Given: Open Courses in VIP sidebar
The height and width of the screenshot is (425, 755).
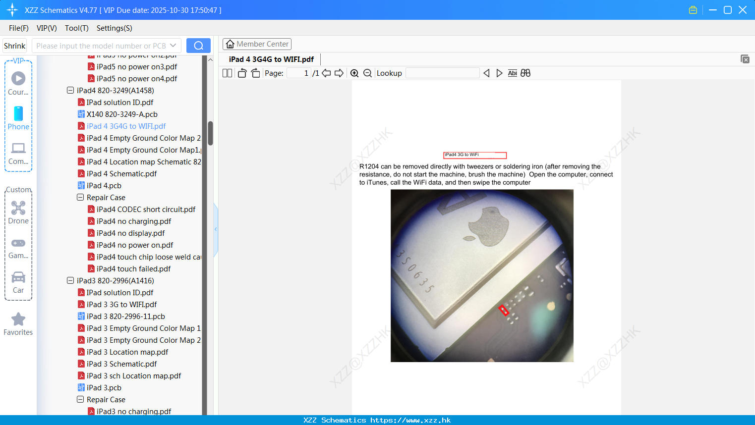Looking at the screenshot, I should click(18, 84).
